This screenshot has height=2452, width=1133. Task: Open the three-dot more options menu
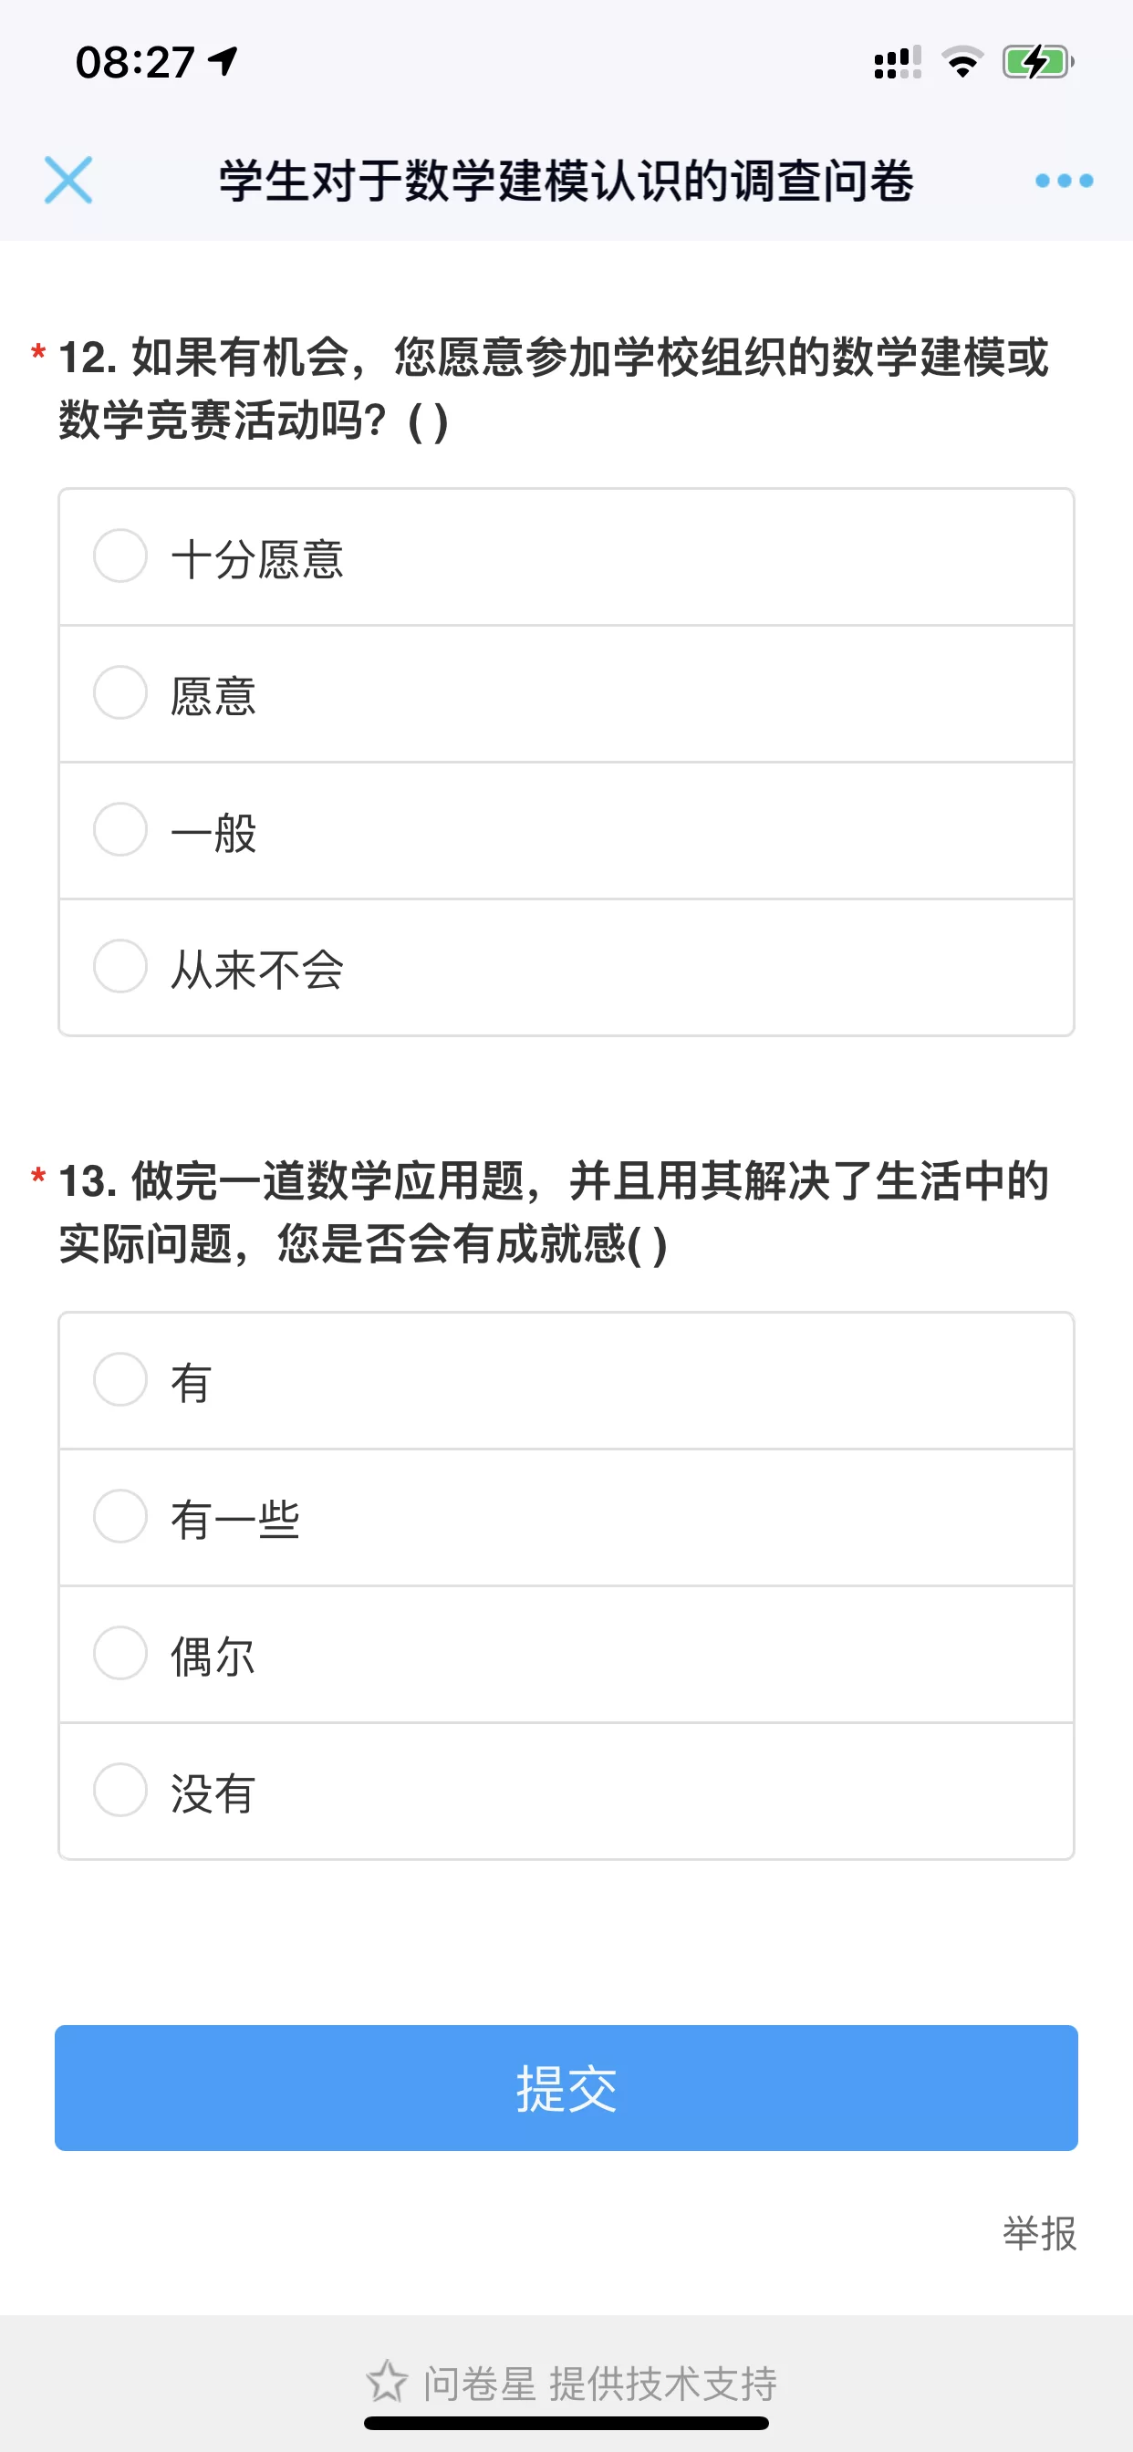[1064, 180]
